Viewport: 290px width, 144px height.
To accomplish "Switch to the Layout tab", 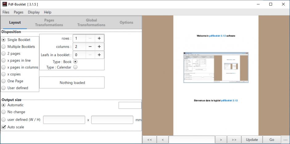I will point(15,22).
